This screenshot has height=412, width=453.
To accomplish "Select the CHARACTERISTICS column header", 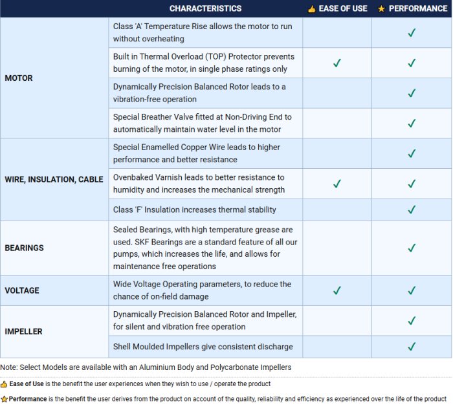I will 205,8.
